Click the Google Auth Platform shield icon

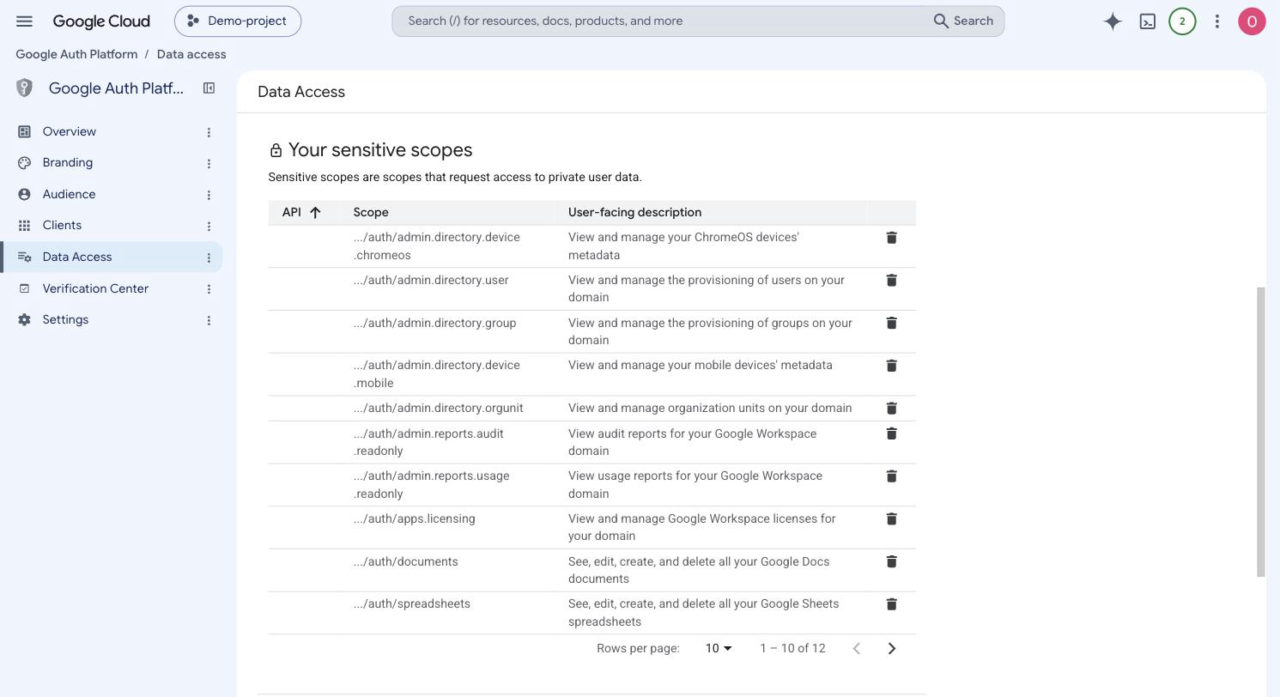click(x=24, y=88)
